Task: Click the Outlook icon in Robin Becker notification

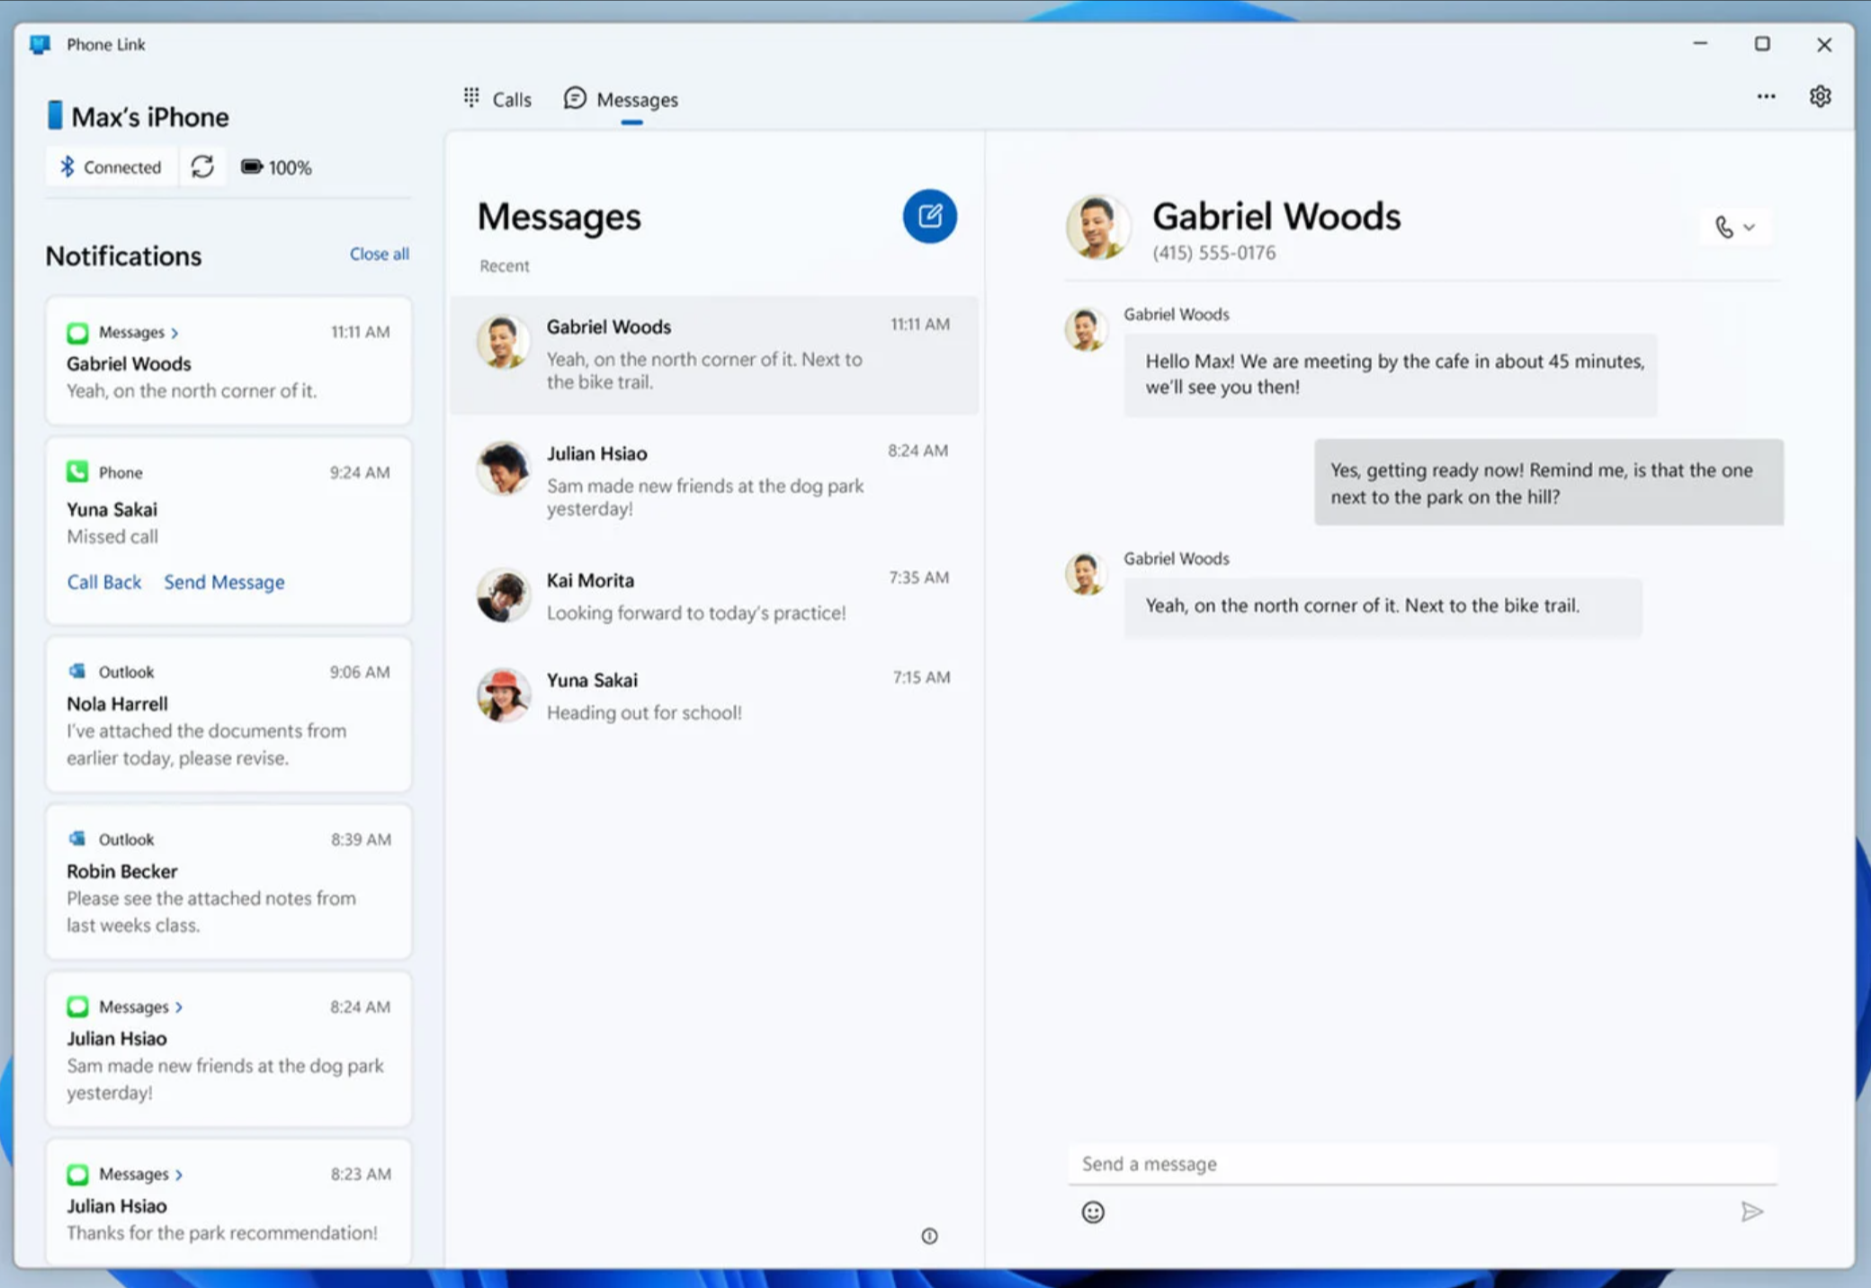Action: tap(77, 838)
